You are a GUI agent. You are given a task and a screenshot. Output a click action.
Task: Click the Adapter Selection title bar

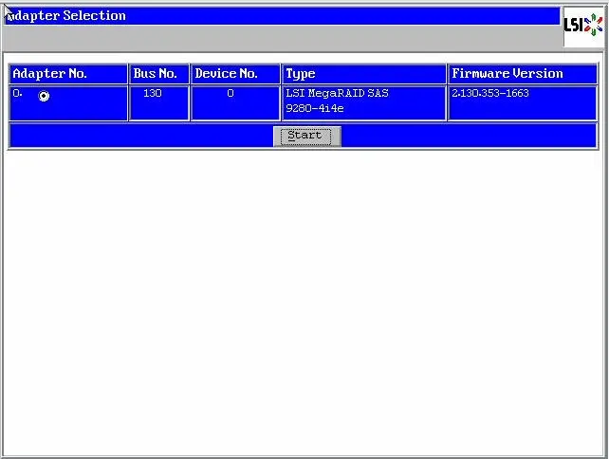285,16
